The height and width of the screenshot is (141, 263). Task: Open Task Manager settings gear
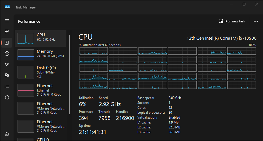point(7,134)
